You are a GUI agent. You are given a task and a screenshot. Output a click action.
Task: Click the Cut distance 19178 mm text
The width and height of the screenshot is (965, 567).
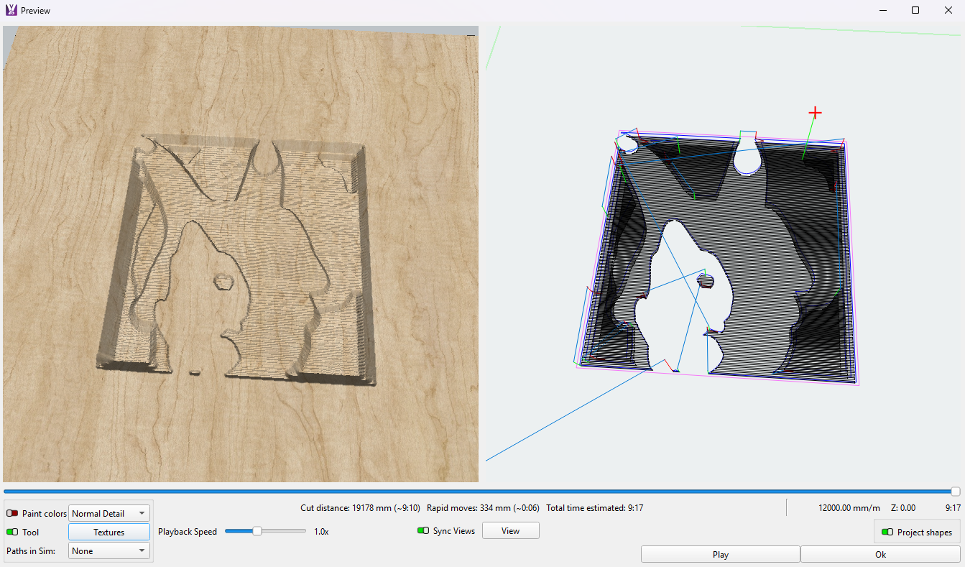[x=360, y=508]
